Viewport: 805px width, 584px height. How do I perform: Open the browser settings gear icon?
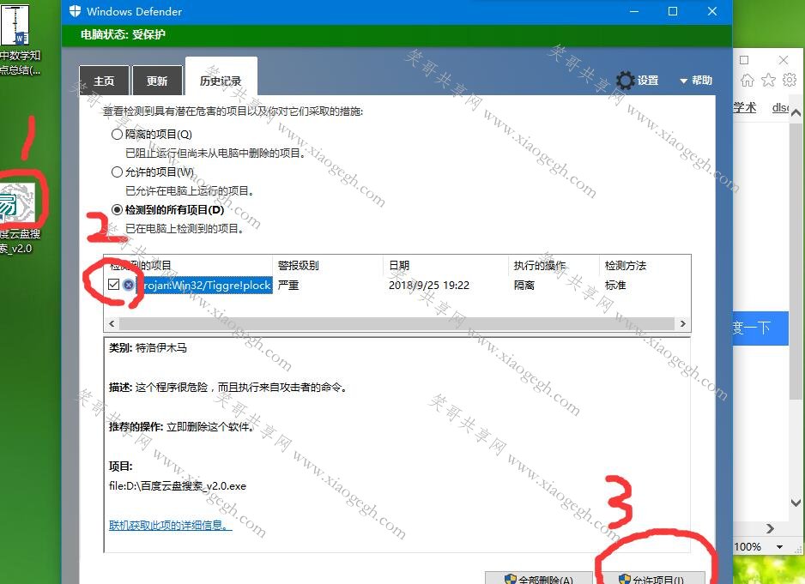click(790, 80)
